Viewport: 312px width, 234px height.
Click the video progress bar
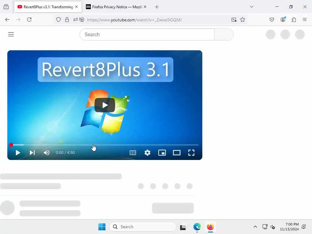pyautogui.click(x=105, y=145)
